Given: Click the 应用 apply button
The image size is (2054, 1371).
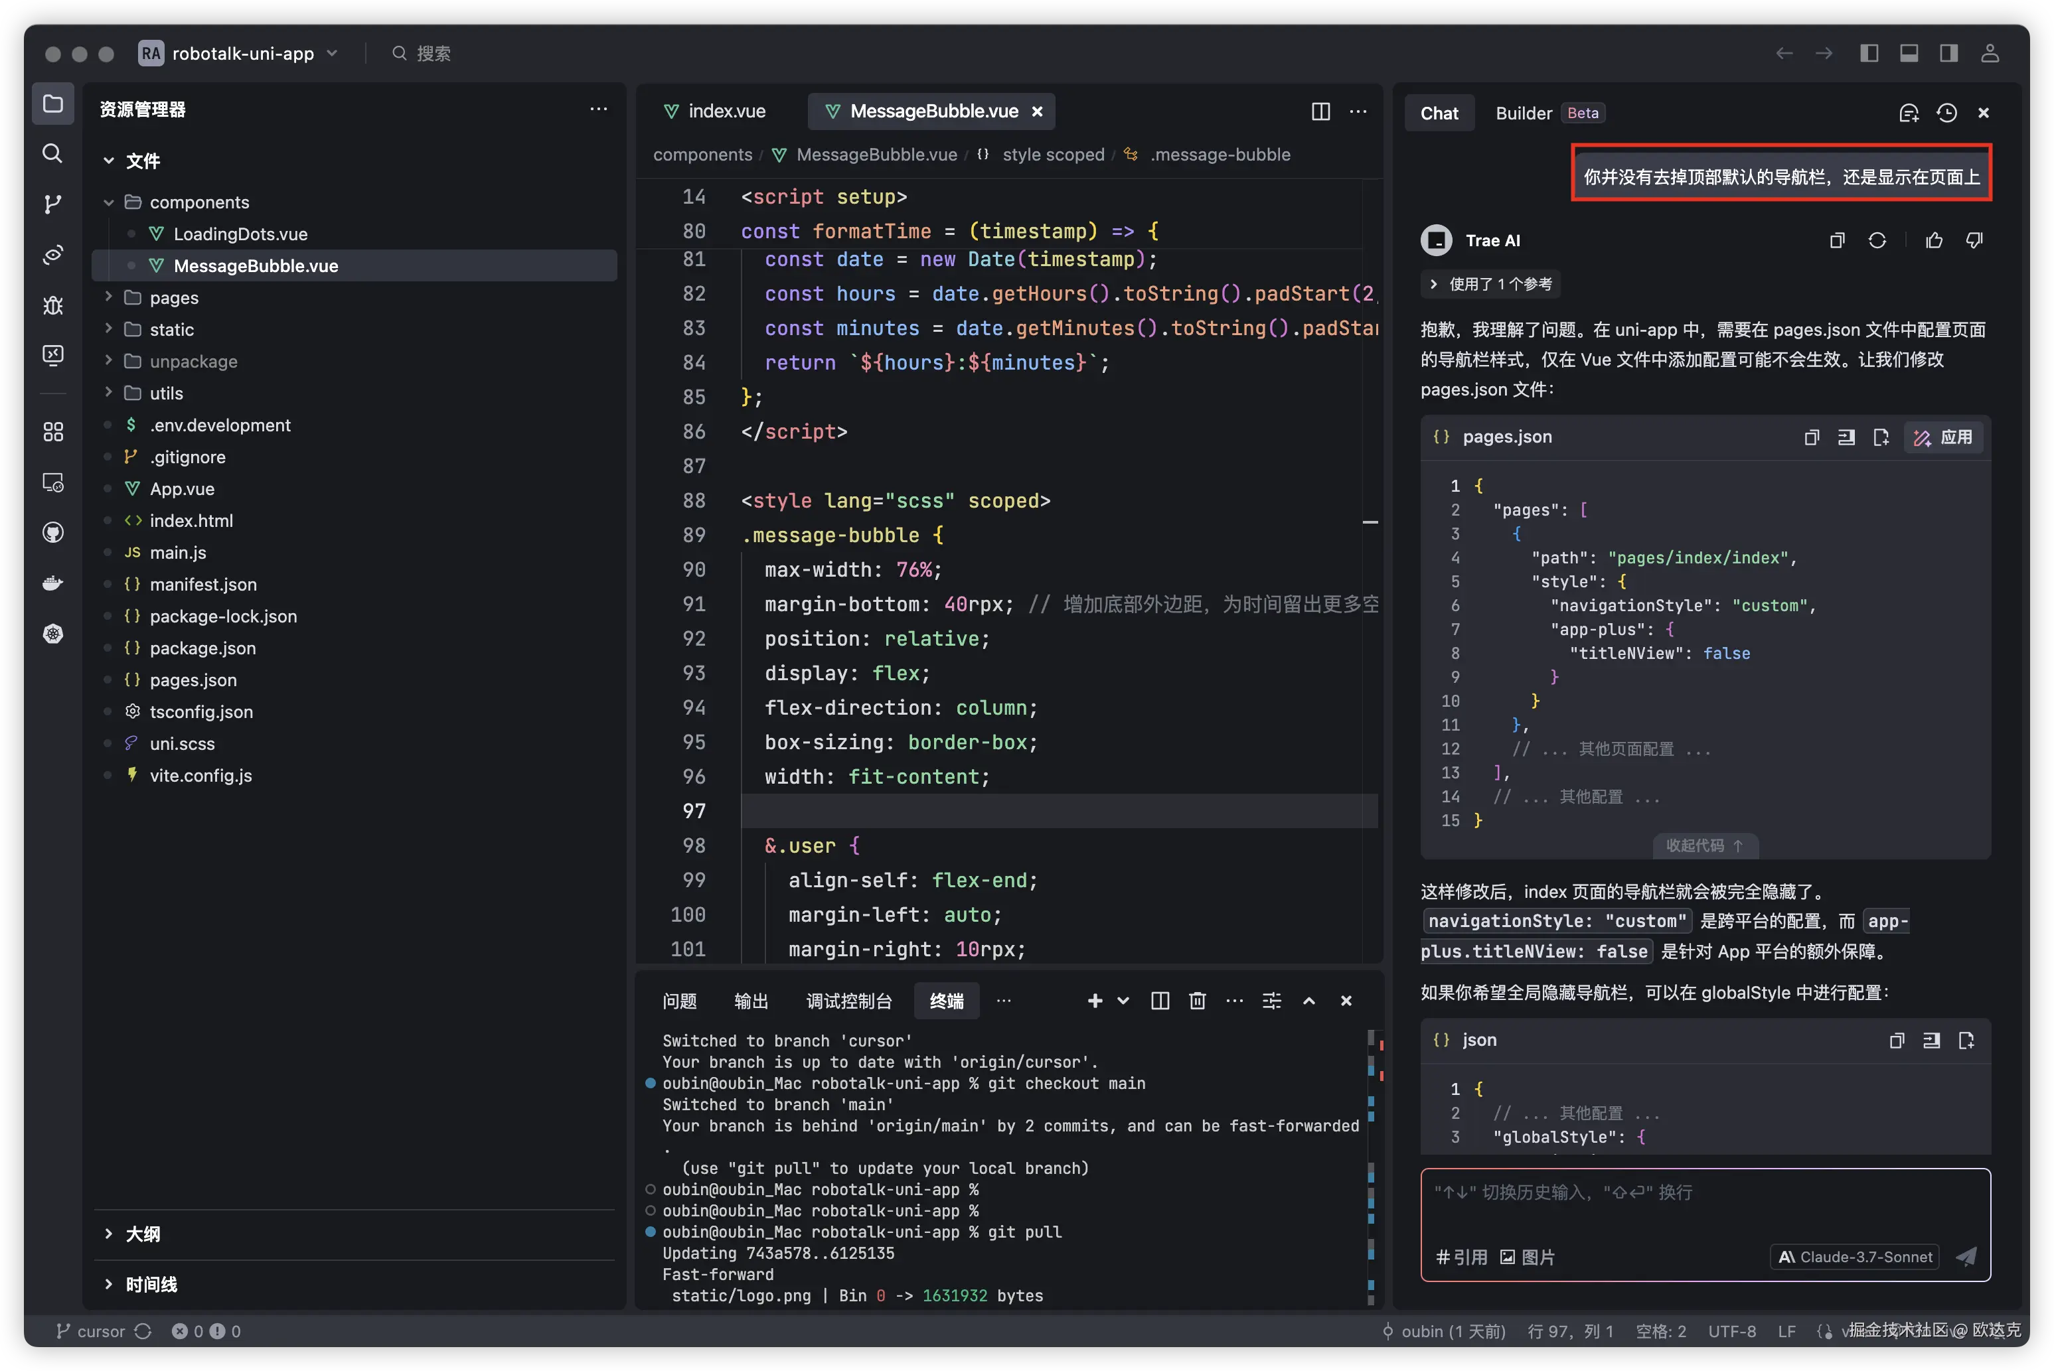Looking at the screenshot, I should click(1943, 437).
